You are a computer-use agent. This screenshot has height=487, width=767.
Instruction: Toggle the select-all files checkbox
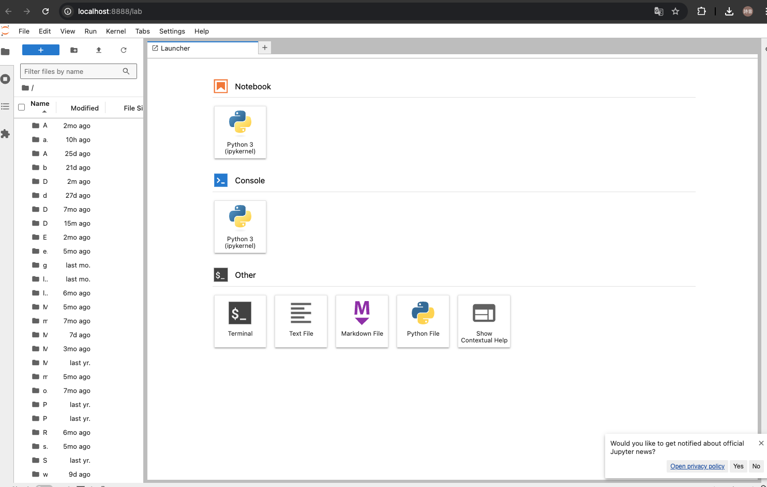click(22, 107)
